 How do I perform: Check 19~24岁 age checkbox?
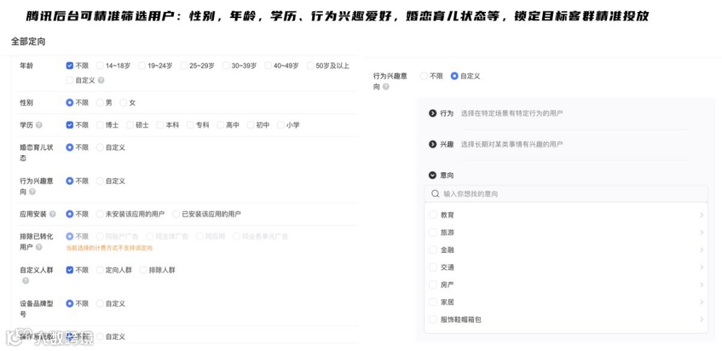coord(142,65)
